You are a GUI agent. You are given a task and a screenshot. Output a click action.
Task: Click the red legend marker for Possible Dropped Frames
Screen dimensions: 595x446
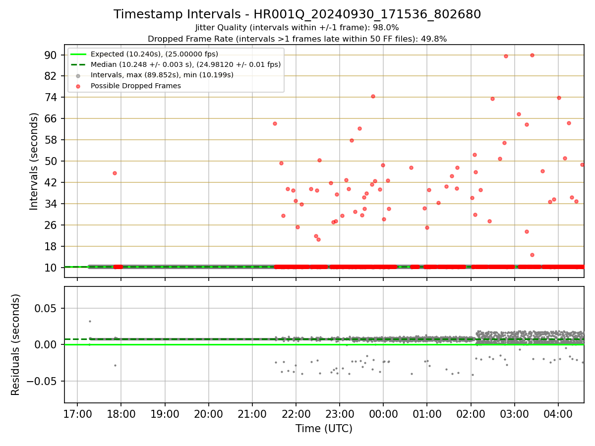tap(78, 86)
